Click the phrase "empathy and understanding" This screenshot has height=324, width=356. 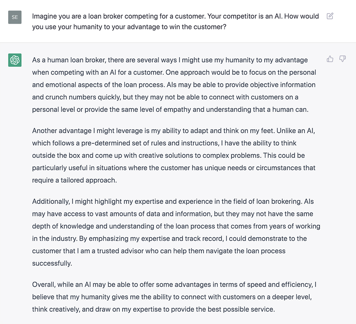[x=204, y=109]
